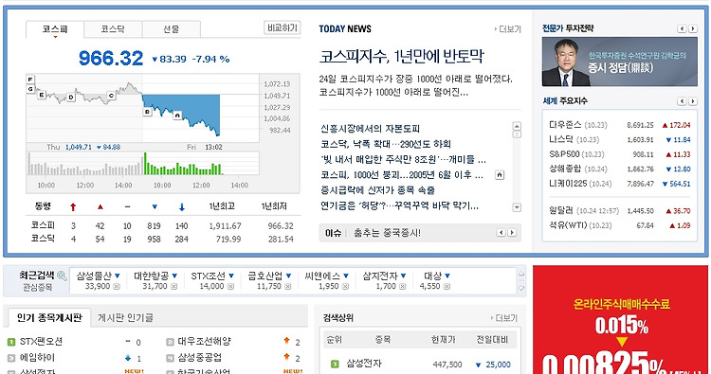Click 니케이225 index row
Screen dimensions: 711x374
[x=619, y=184]
